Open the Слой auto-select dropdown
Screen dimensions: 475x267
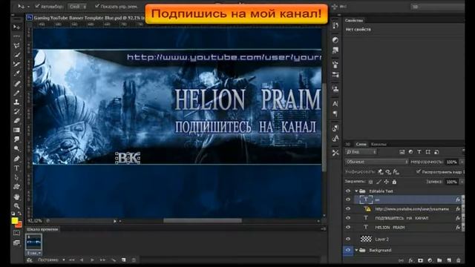click(x=77, y=7)
